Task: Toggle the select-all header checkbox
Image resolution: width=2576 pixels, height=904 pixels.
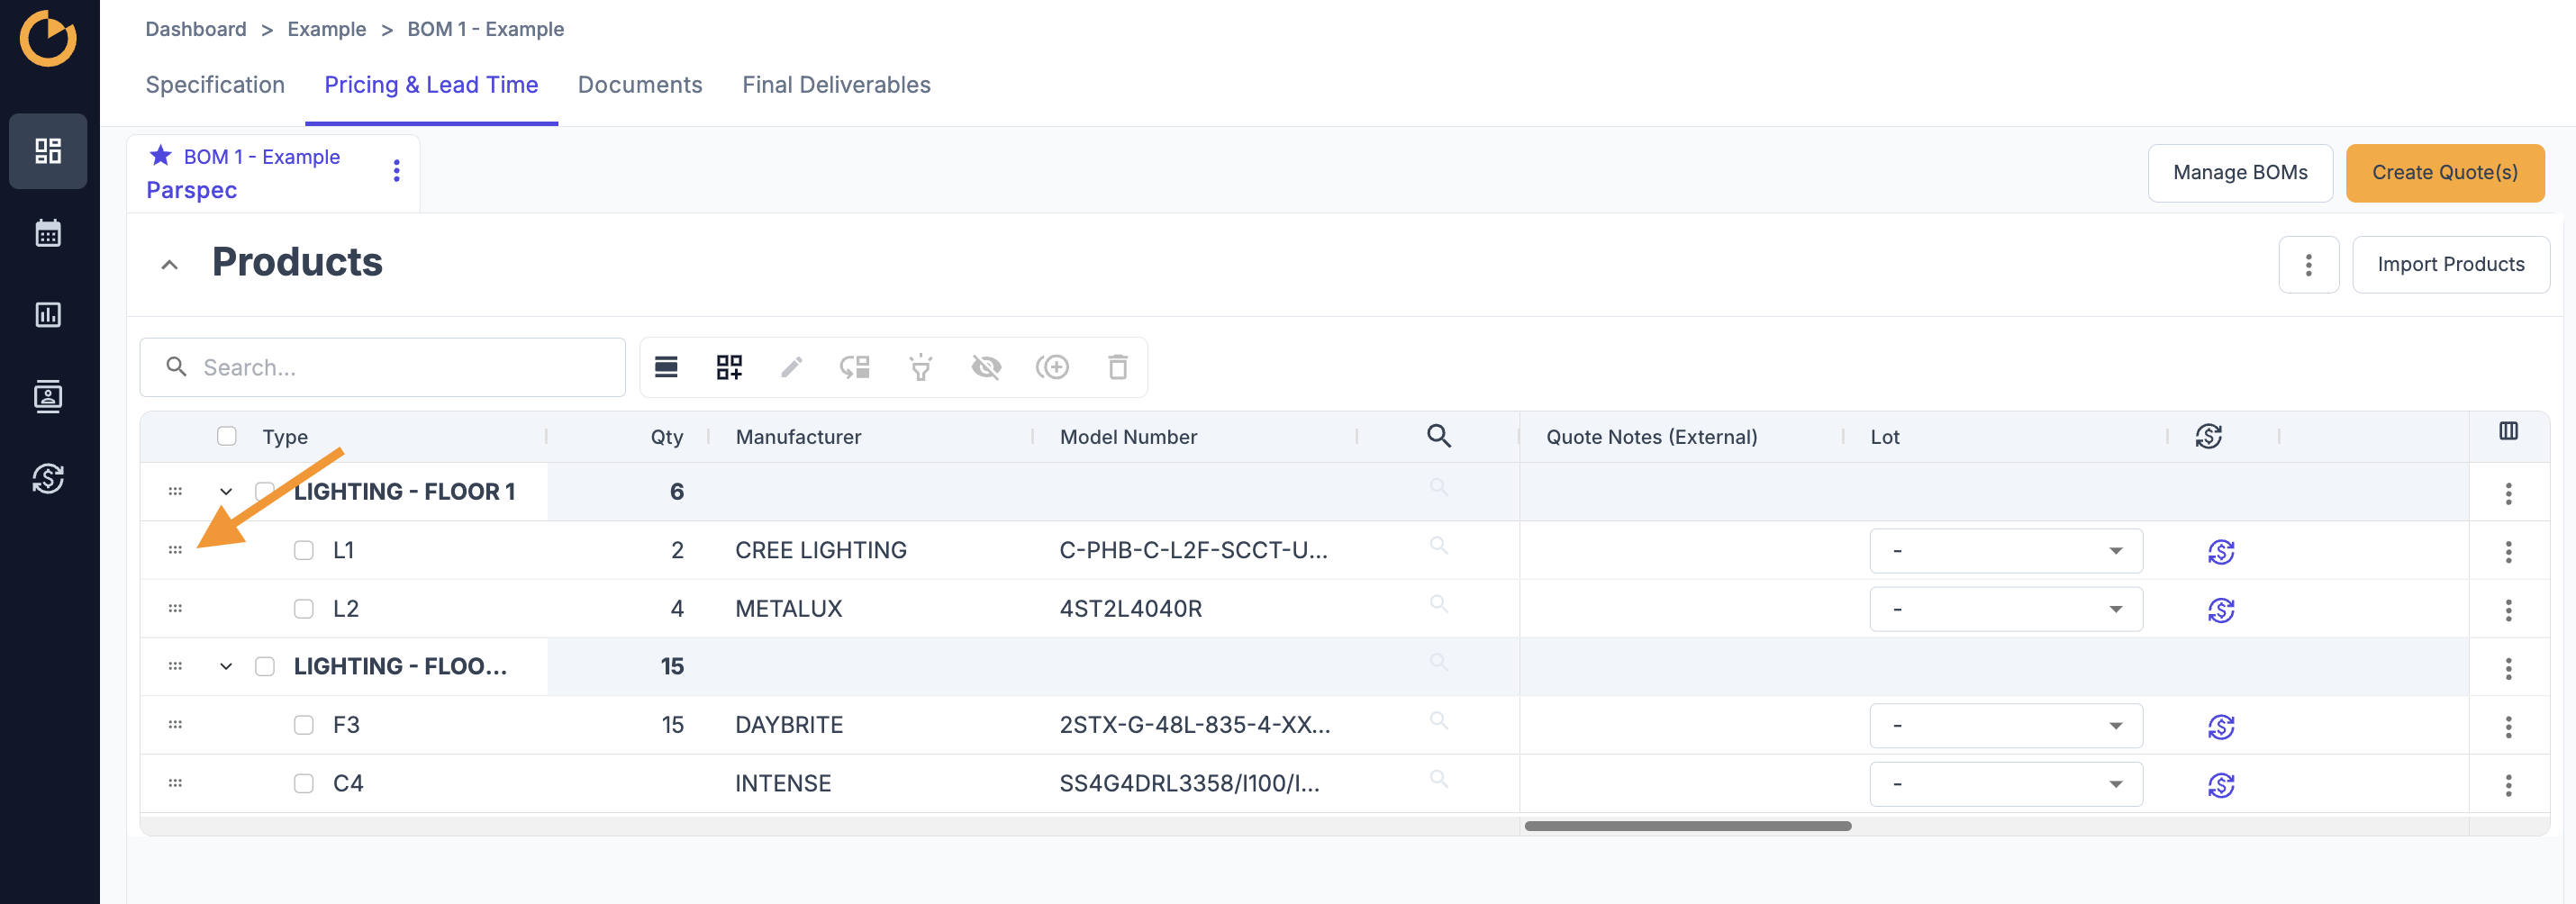Action: pos(227,436)
